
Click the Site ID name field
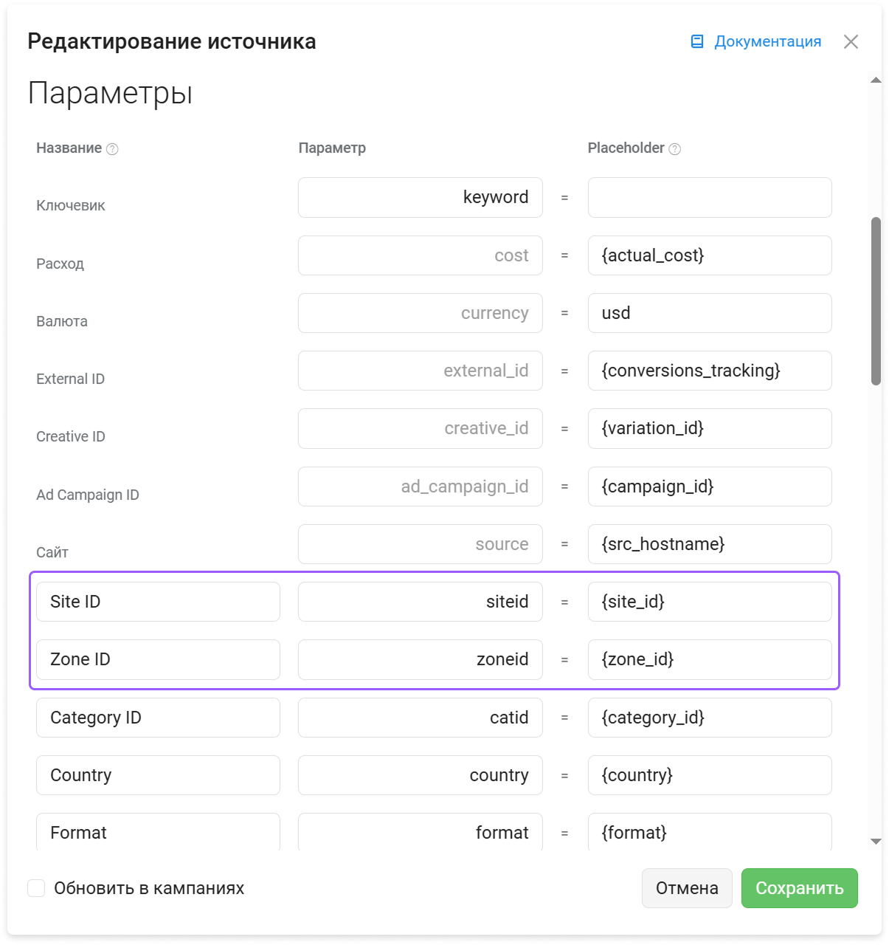158,602
